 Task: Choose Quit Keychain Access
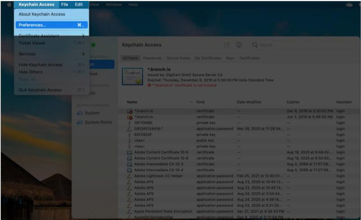51,90
